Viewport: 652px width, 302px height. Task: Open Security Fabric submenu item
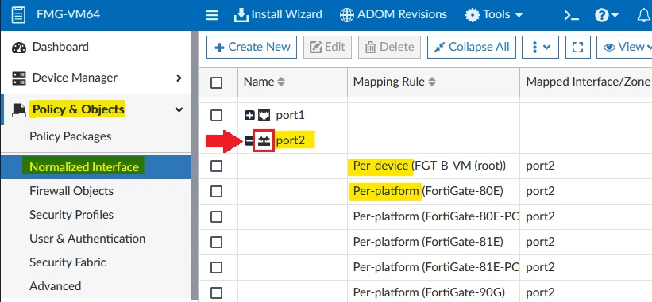click(x=68, y=262)
